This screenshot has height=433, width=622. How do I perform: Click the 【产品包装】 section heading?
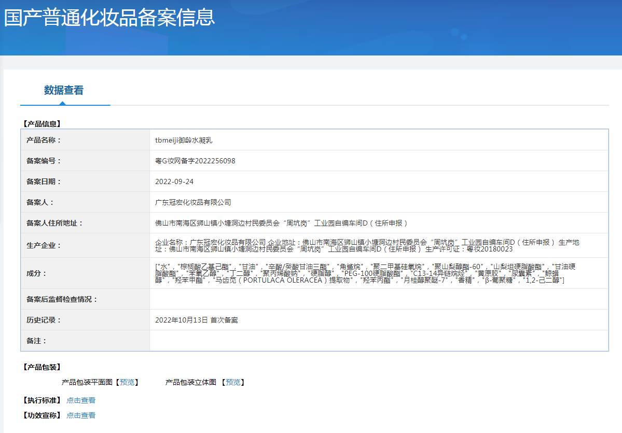(x=42, y=367)
